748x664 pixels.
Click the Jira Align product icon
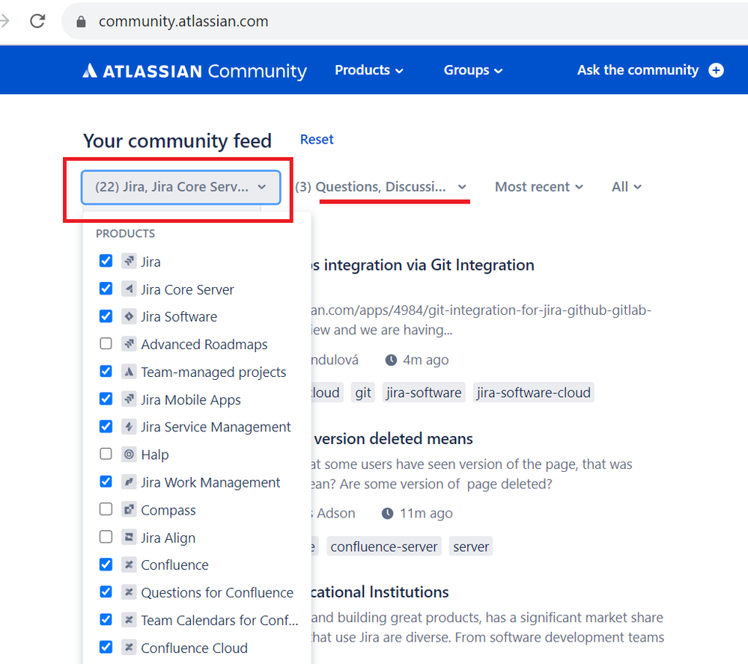(x=129, y=537)
